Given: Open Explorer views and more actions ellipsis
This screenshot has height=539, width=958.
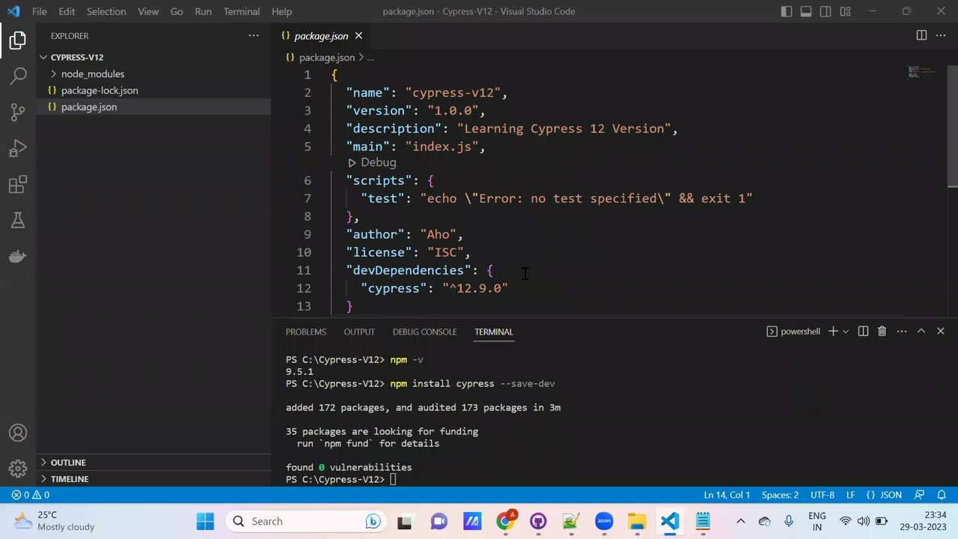Looking at the screenshot, I should 254,36.
